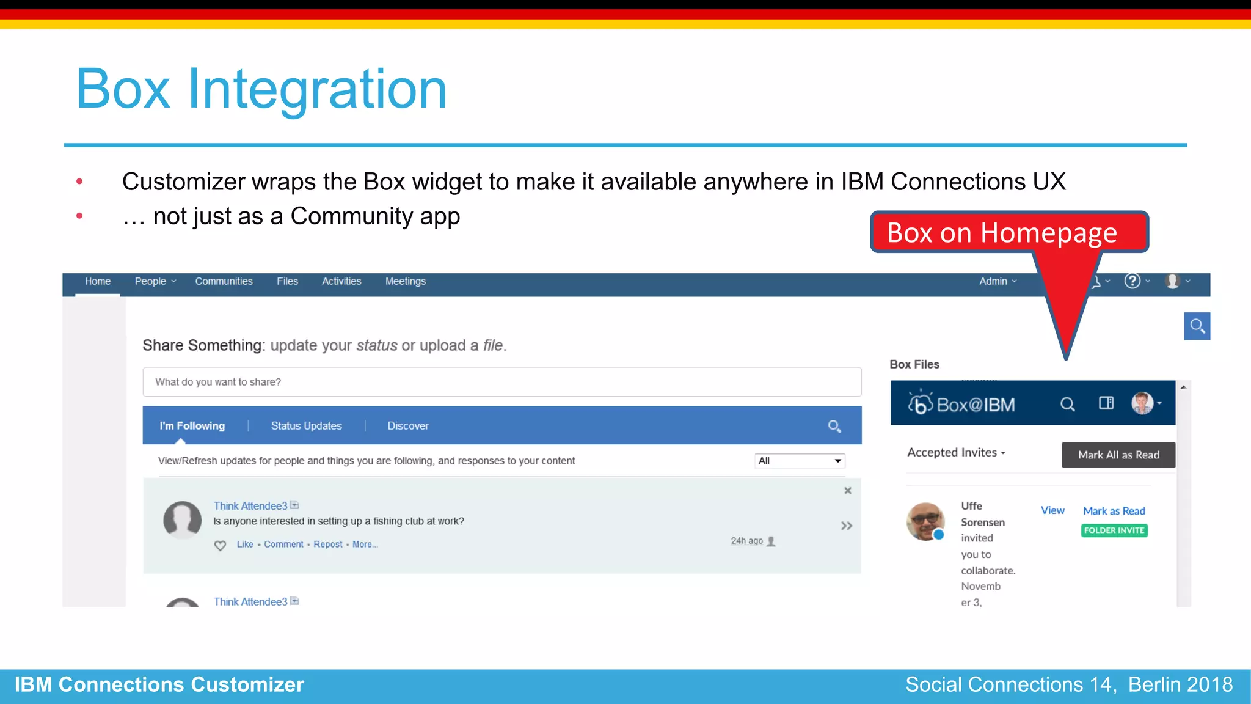Open Activities in the navbar

(341, 281)
